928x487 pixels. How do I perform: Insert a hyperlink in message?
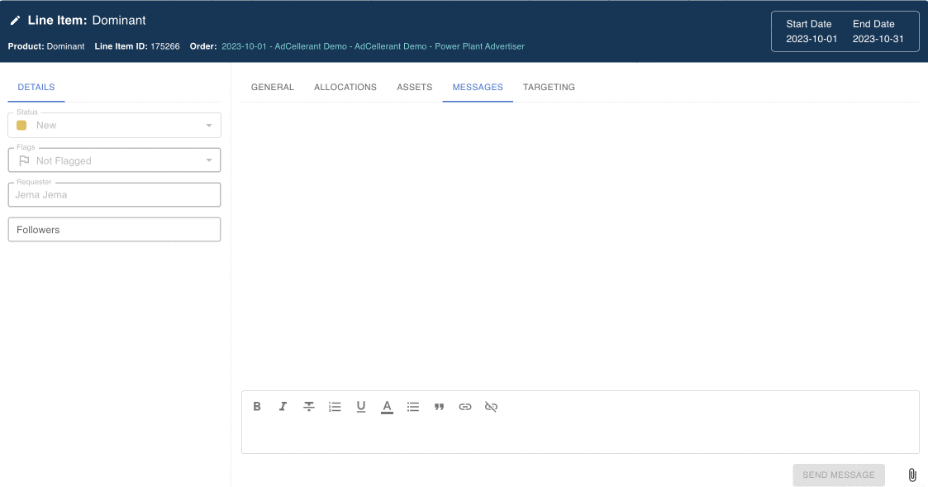coord(465,407)
